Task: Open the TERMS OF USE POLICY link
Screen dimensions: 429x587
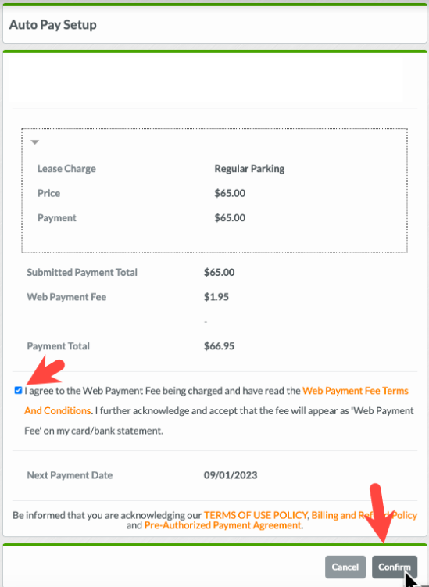Action: [x=256, y=515]
